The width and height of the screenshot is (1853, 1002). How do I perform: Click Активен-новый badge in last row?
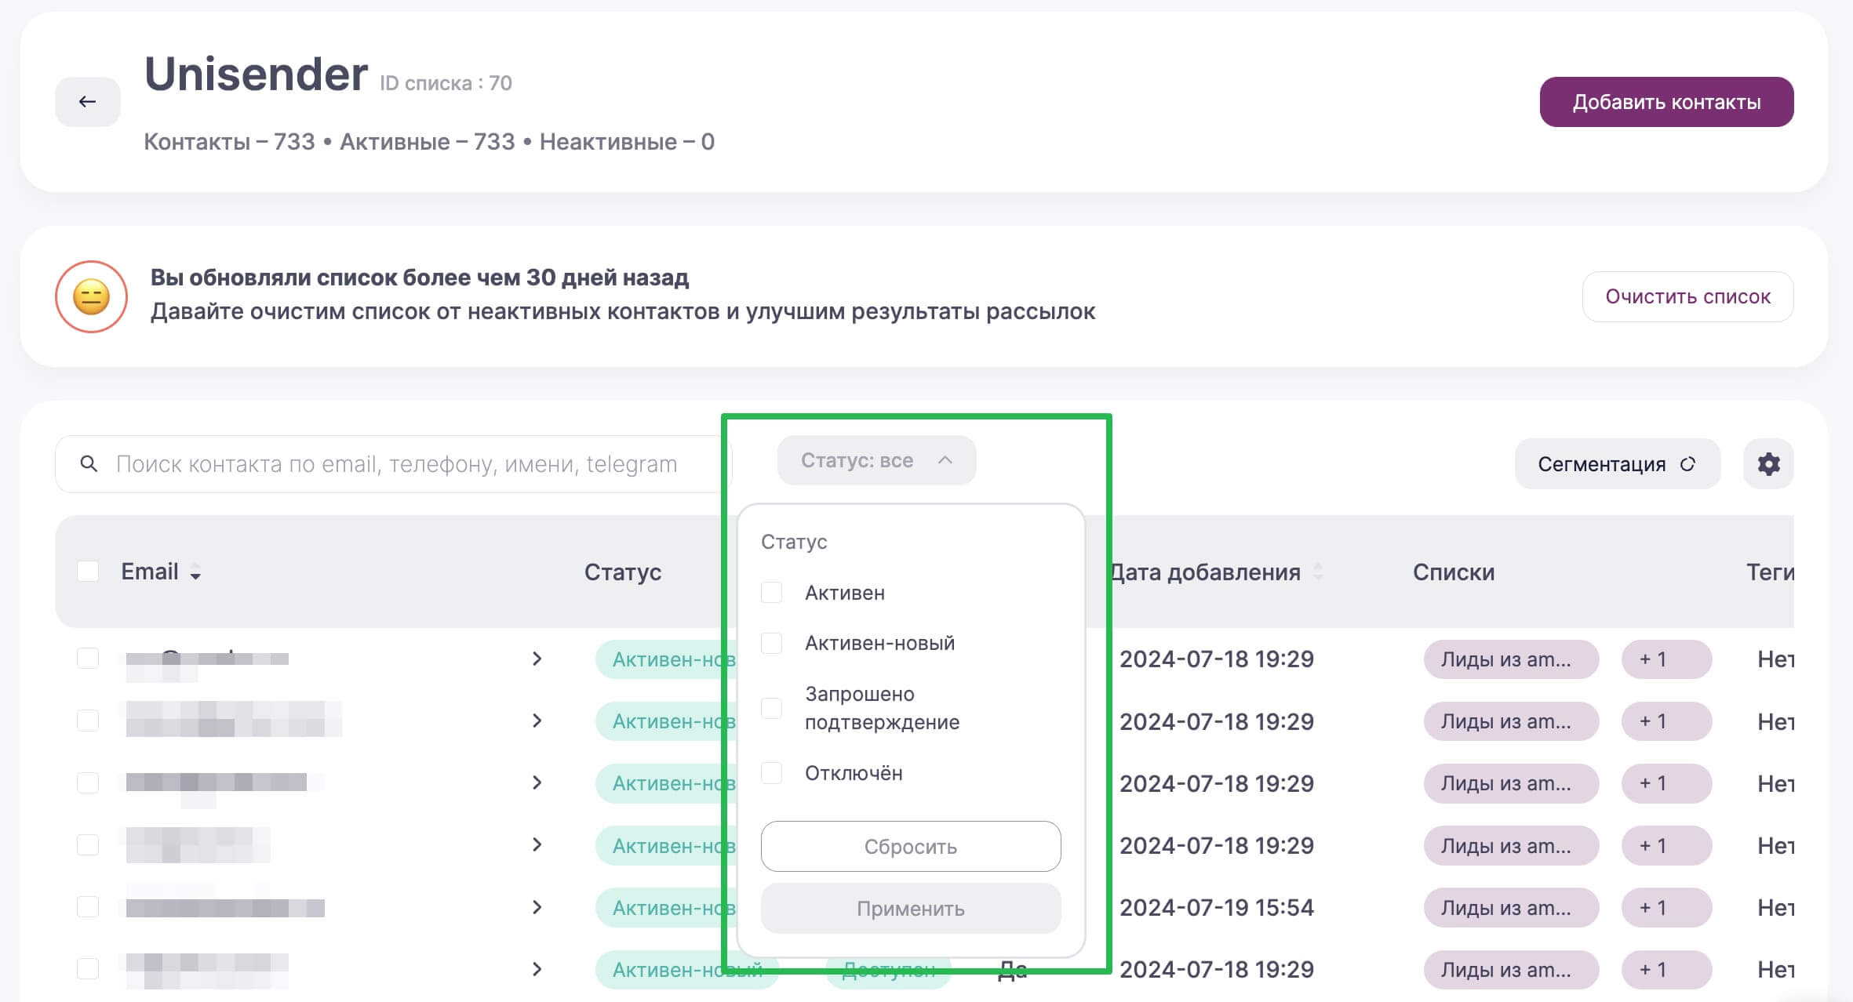pos(686,970)
